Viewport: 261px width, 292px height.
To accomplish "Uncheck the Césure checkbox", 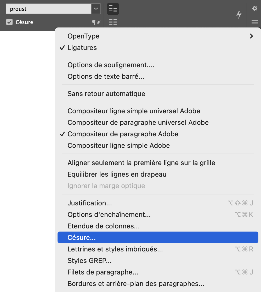I will (x=9, y=22).
